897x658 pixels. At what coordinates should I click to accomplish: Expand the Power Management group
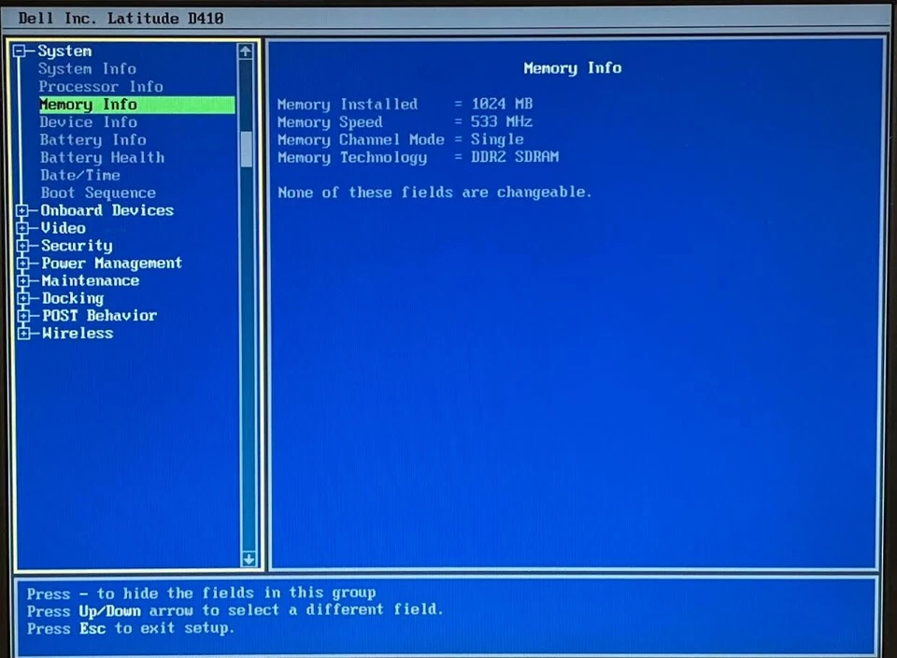22,263
